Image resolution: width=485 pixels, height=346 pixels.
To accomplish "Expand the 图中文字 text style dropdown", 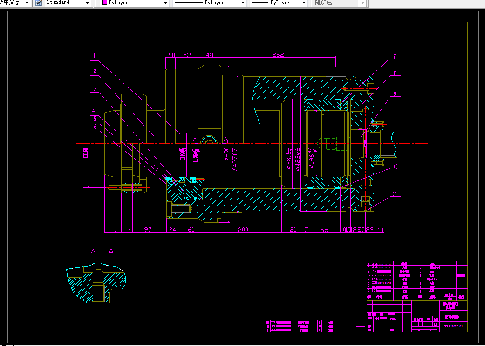I will pos(27,3).
